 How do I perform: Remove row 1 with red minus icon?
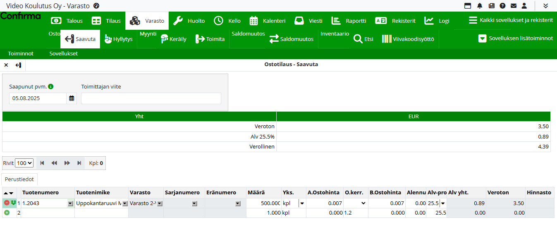coord(7,203)
